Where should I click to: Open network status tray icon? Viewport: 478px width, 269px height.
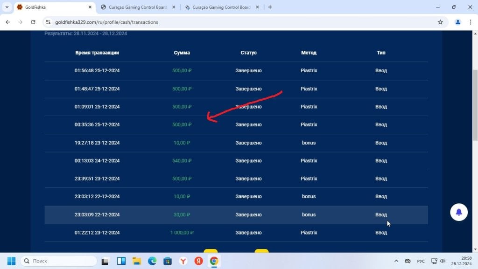(434, 261)
